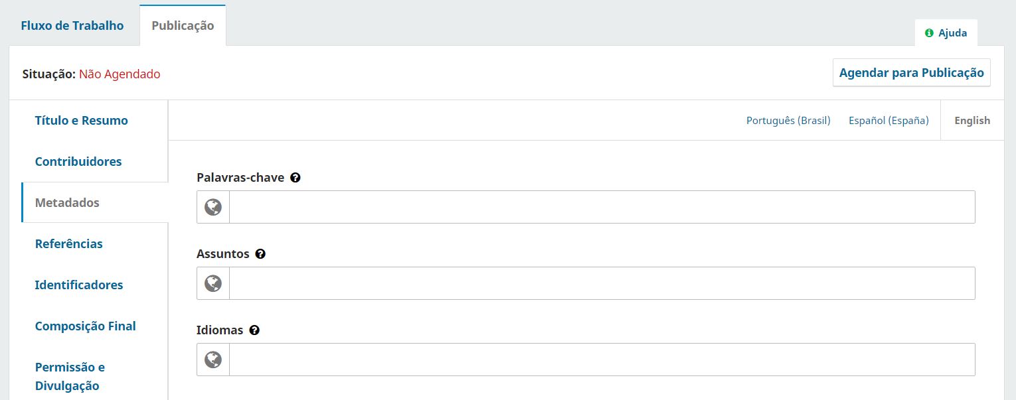The image size is (1016, 400).
Task: Open the Contribuidores section
Action: [78, 162]
